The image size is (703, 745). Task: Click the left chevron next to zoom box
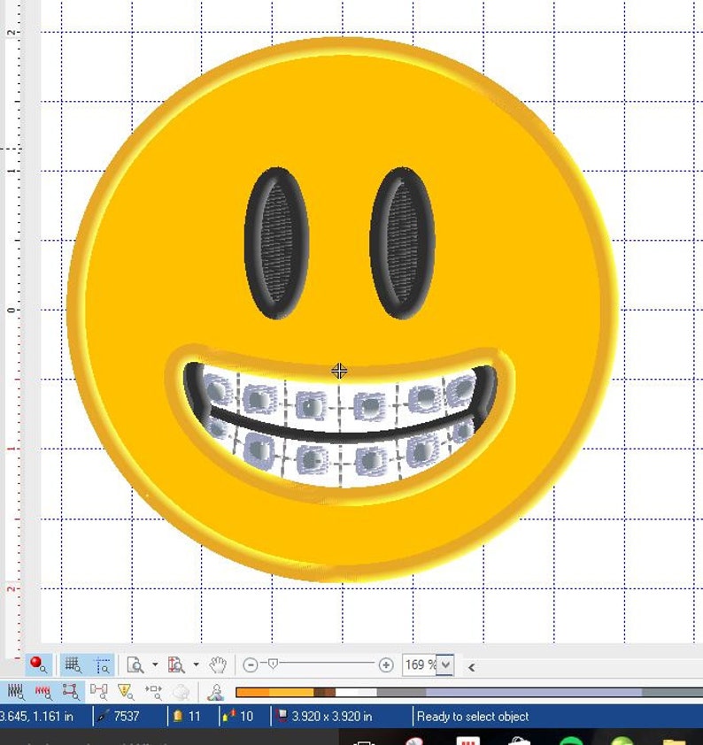point(471,667)
